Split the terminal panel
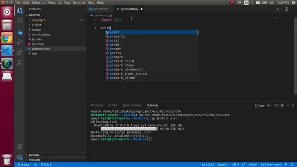The height and width of the screenshot is (167, 297). click(277, 106)
